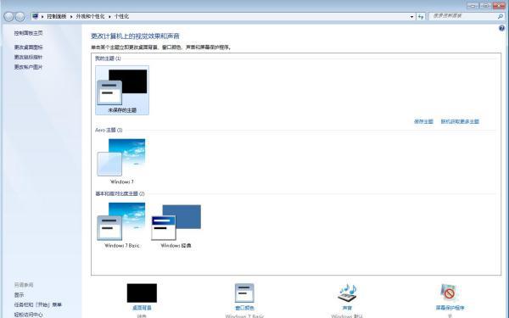Click the refresh button beside address bar
The image size is (509, 318).
pos(421,16)
